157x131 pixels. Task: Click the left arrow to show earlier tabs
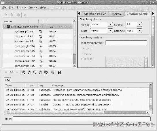point(79,13)
